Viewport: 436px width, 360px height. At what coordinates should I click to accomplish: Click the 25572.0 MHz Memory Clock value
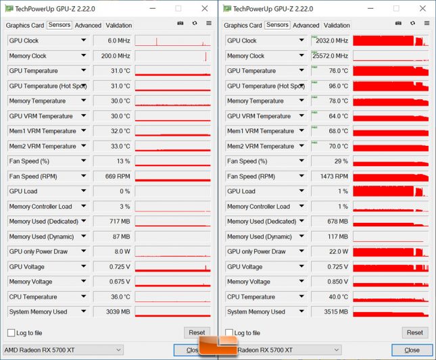[331, 56]
